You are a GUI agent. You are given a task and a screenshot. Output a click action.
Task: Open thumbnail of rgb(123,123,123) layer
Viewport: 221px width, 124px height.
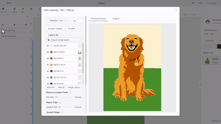click(x=80, y=77)
